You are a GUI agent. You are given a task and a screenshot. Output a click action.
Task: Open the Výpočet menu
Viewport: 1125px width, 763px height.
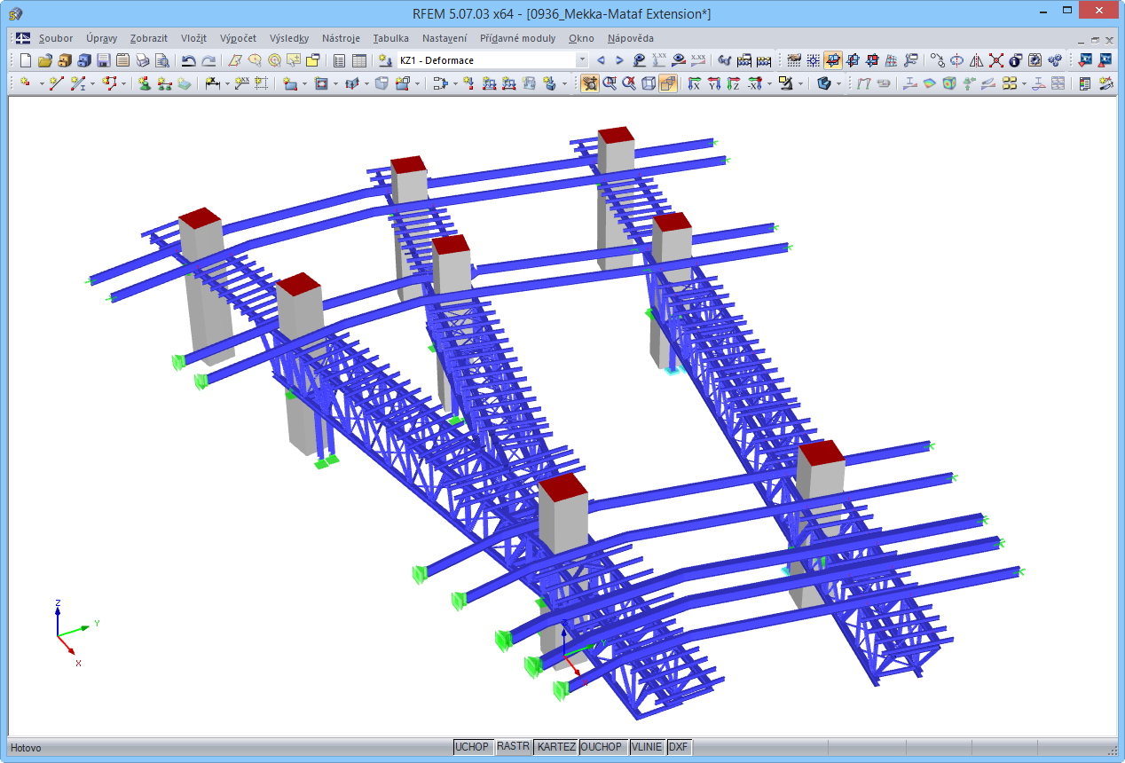[x=237, y=38]
